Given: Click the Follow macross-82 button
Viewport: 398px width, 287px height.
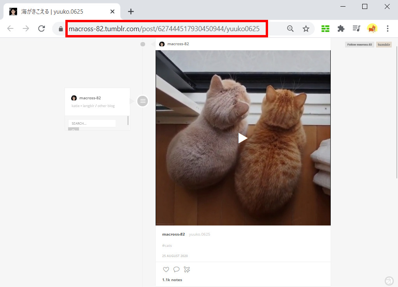Looking at the screenshot, I should 359,45.
